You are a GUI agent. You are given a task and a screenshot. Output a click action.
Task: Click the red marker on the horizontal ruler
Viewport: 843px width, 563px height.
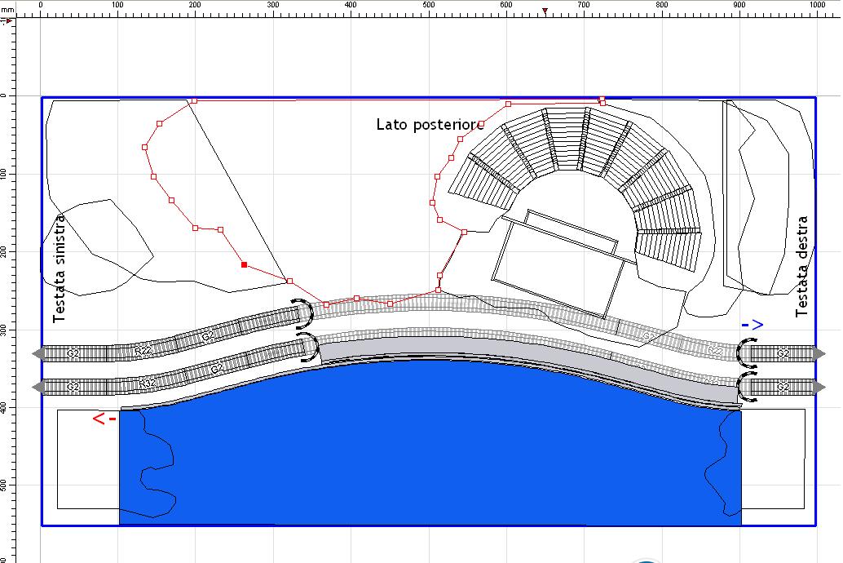point(545,11)
